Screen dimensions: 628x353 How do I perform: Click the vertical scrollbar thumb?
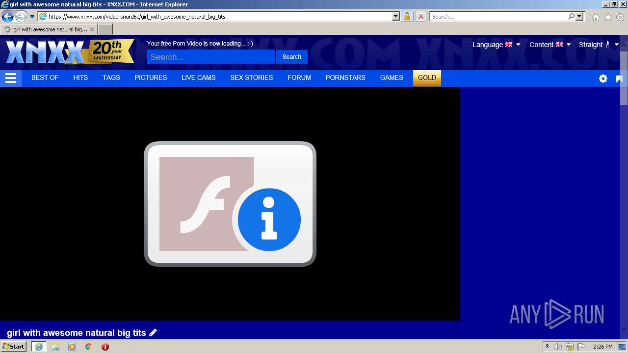(624, 77)
